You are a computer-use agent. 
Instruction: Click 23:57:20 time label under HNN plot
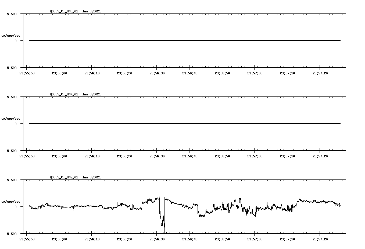(x=320, y=156)
